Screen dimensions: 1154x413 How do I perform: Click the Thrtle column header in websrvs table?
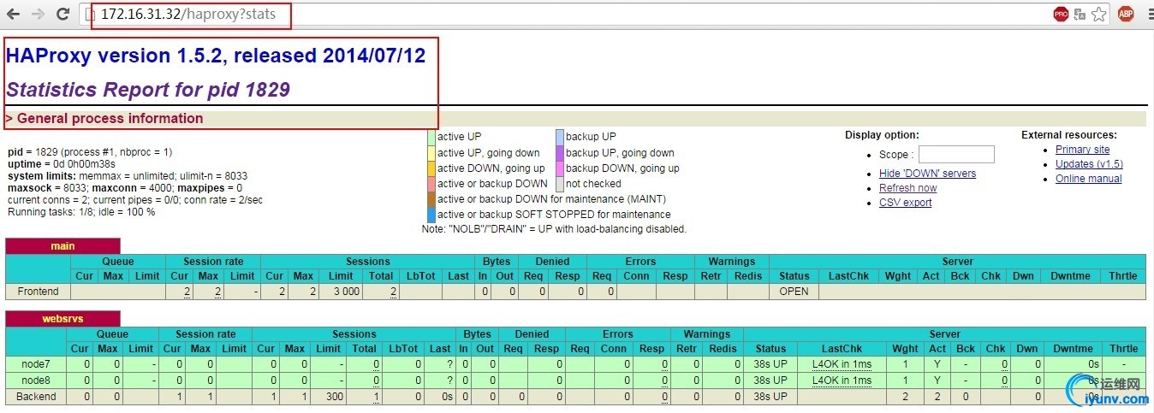1124,349
